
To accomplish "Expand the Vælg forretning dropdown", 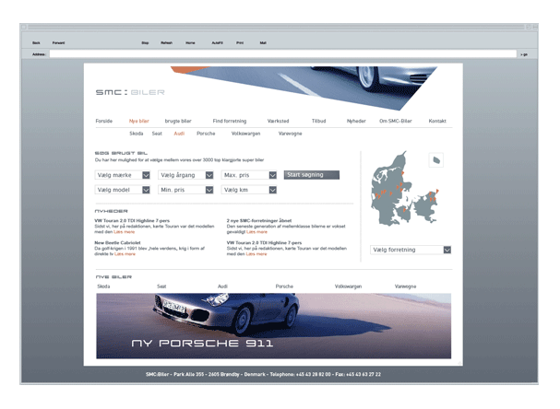I will (x=410, y=250).
